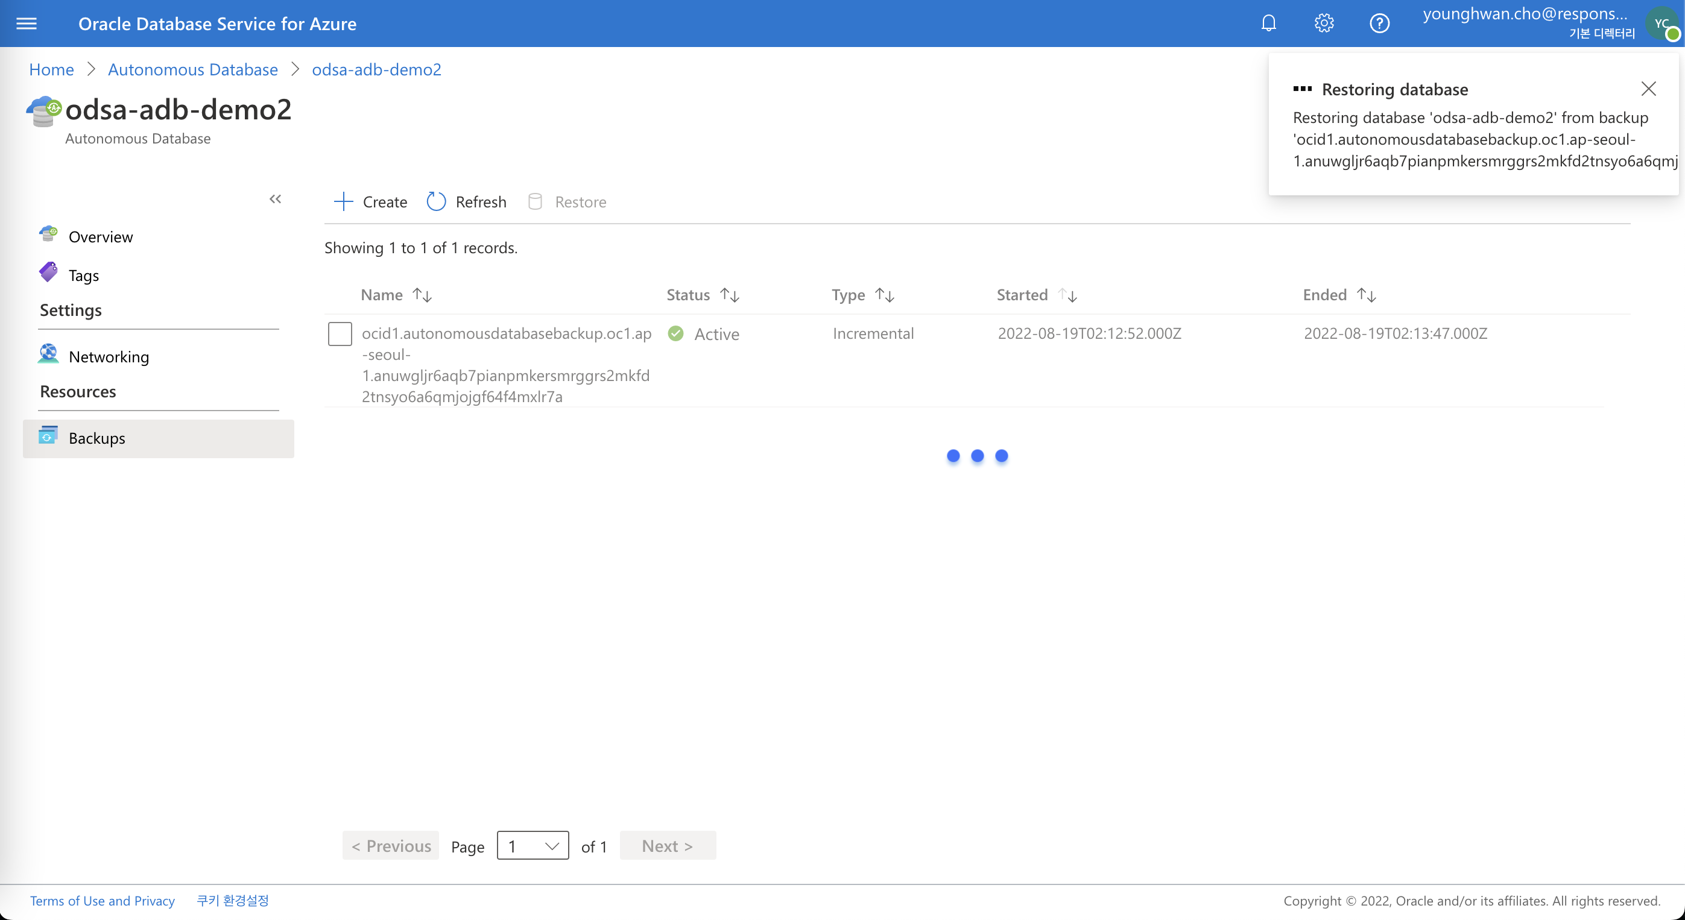Viewport: 1685px width, 920px height.
Task: Open the help question mark icon
Action: coord(1379,24)
